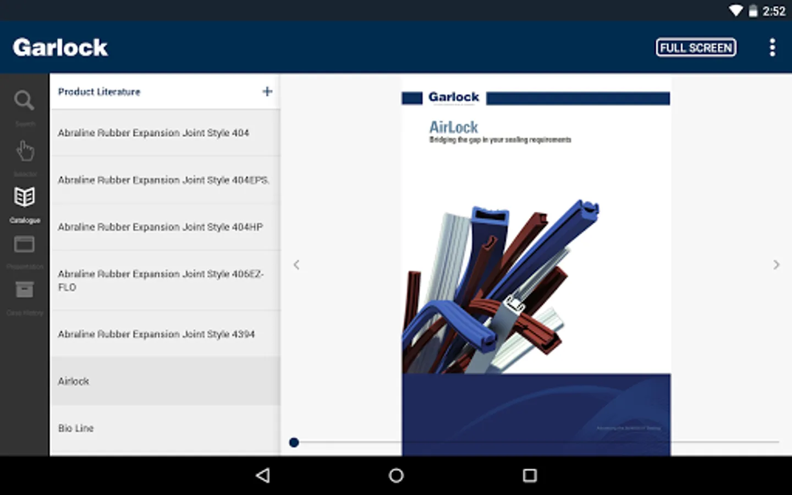Open Abraline Rubber Expansion Joint Style 404EPS

point(165,180)
